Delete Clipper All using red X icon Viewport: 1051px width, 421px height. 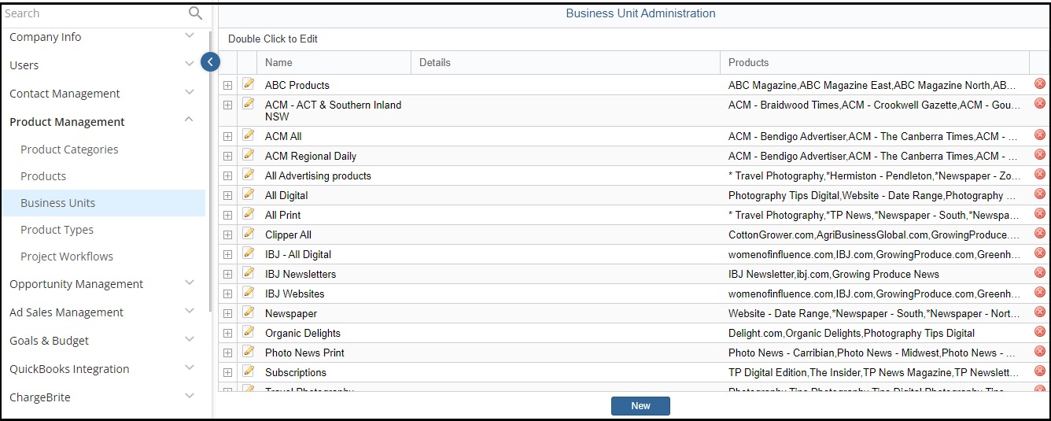click(1040, 233)
